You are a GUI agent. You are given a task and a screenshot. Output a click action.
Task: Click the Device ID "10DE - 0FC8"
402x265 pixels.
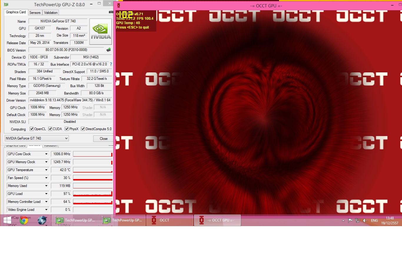click(39, 57)
